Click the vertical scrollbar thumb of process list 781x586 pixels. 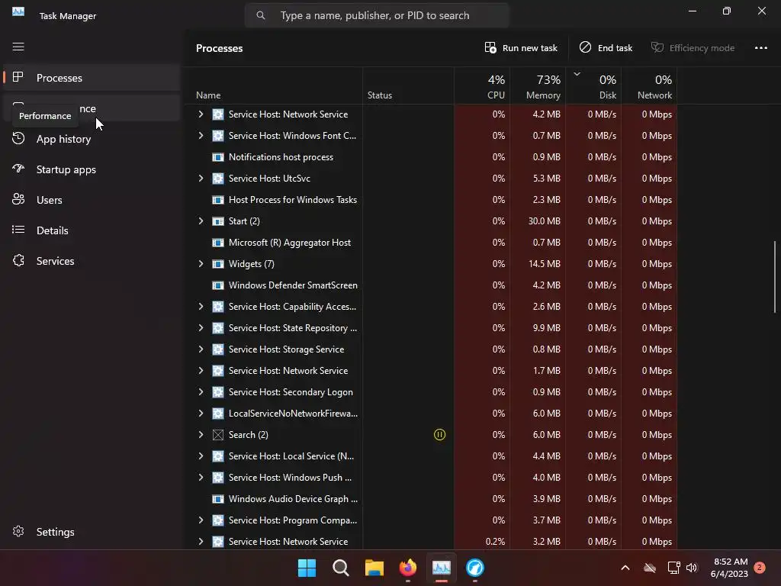tap(775, 277)
